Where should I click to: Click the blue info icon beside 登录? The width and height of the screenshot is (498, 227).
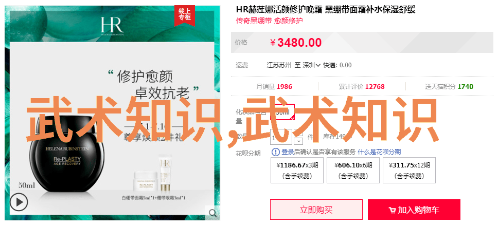click(275, 152)
